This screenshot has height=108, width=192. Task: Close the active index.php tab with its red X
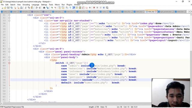pos(156,12)
